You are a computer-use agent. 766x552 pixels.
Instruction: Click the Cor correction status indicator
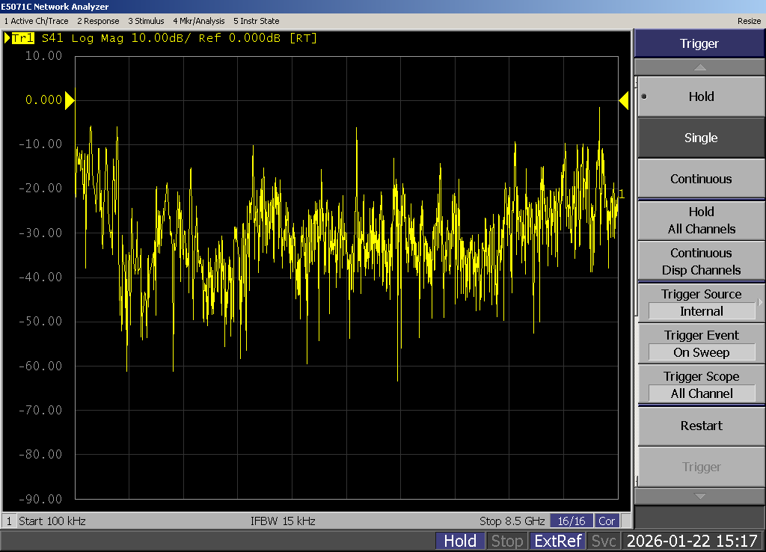(x=607, y=521)
